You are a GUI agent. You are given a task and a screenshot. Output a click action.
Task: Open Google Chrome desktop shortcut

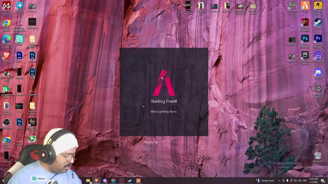click(x=6, y=25)
